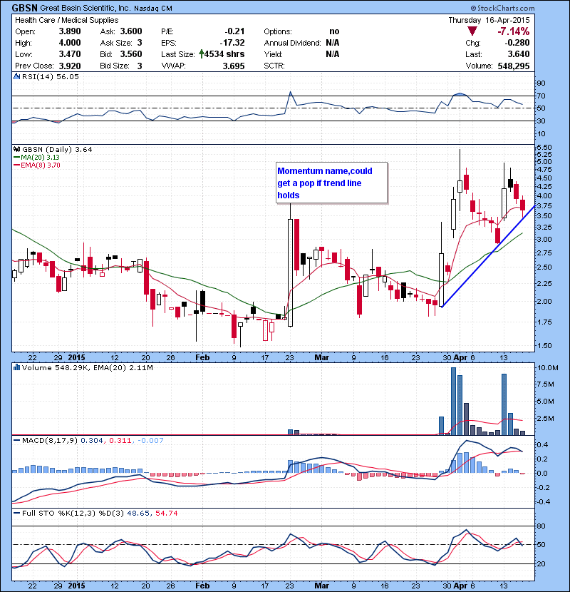Click the Open value 3.890
570x592 pixels.
click(x=70, y=31)
